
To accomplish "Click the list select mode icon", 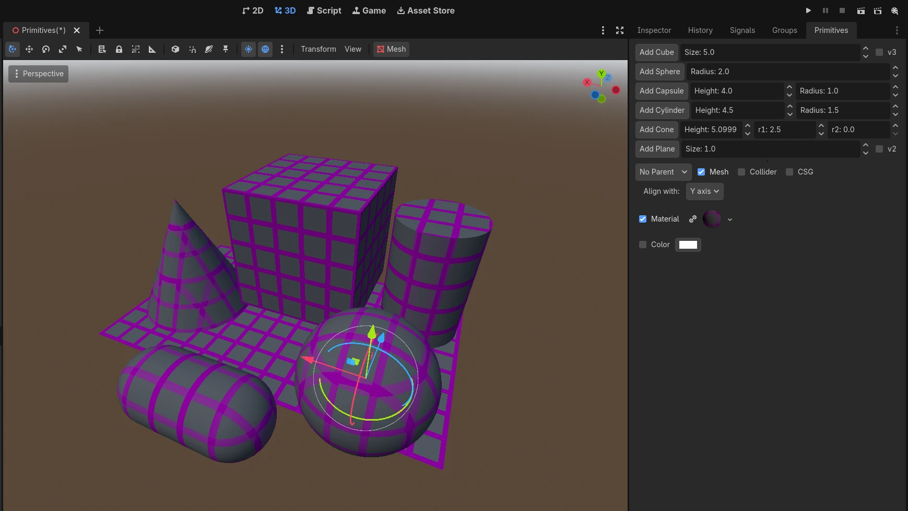I will (x=102, y=49).
